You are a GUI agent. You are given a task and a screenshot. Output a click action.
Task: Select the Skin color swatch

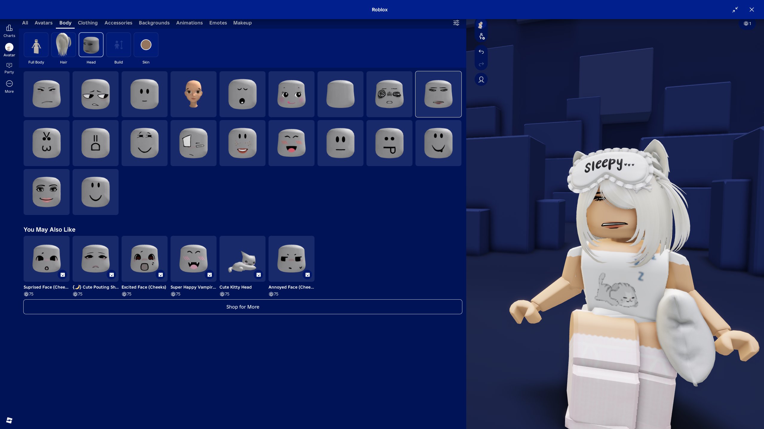click(146, 45)
